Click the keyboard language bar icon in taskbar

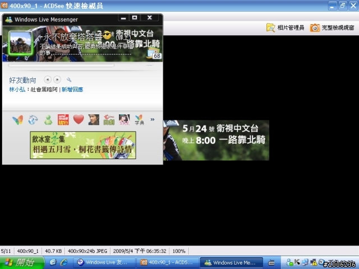pos(271,262)
